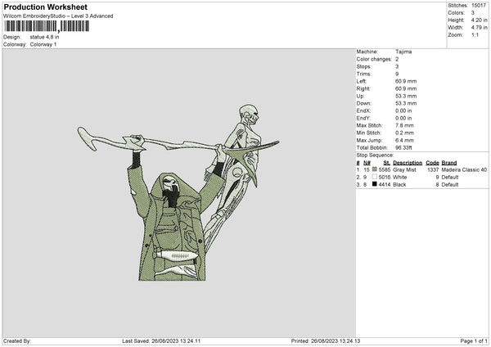Viewport: 491px width, 347px height.
Task: Click the Max Stitch value 7.8 mm
Action: coord(404,125)
